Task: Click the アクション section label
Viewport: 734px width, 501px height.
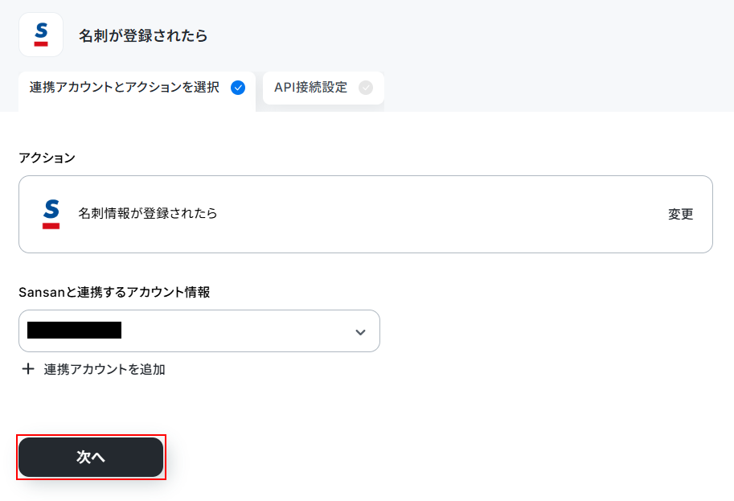Action: click(x=47, y=158)
